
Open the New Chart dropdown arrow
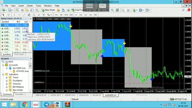click(6, 10)
